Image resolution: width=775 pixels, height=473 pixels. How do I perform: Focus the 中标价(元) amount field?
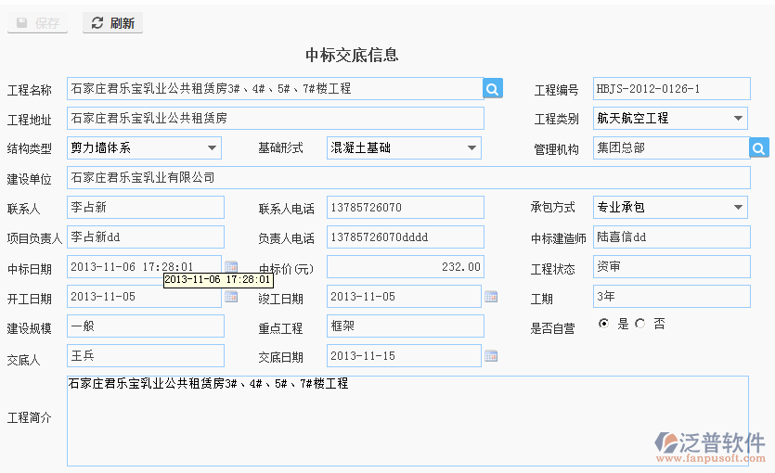(x=405, y=267)
